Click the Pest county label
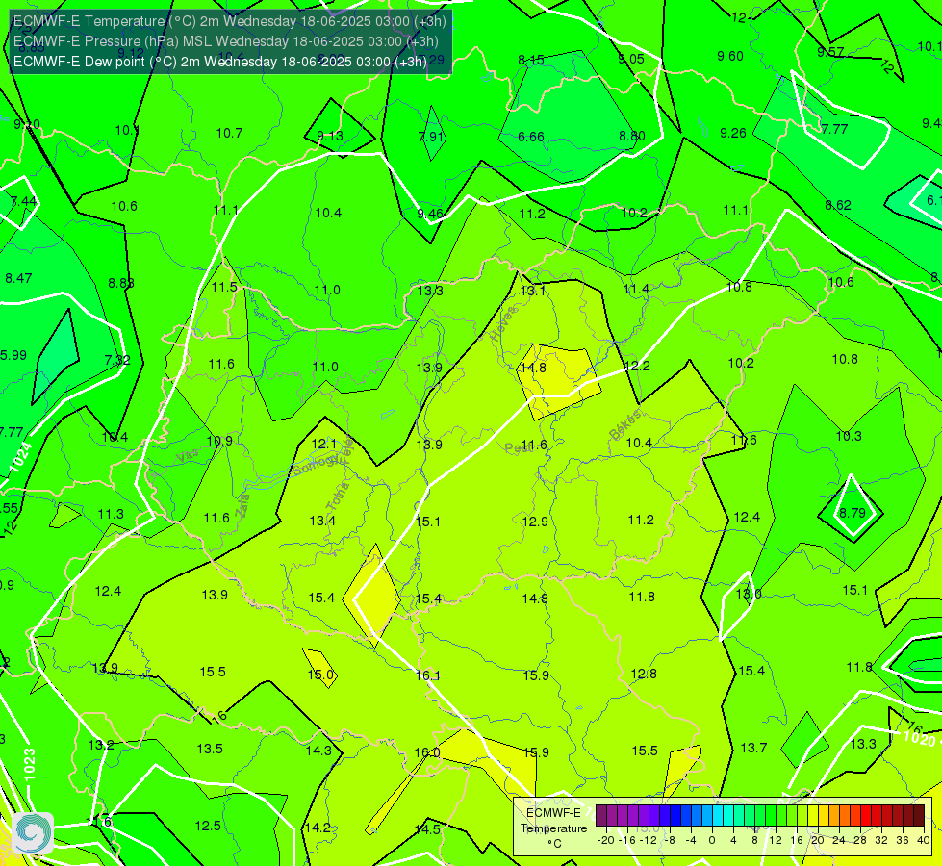This screenshot has height=866, width=942. point(518,447)
